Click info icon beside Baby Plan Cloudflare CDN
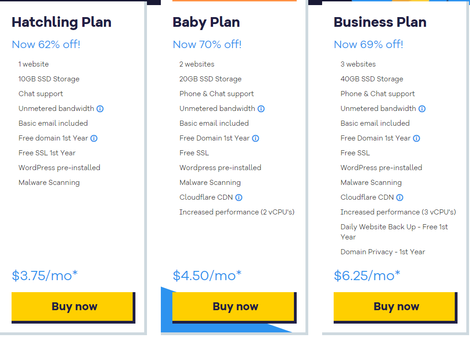The image size is (470, 337). 239,197
